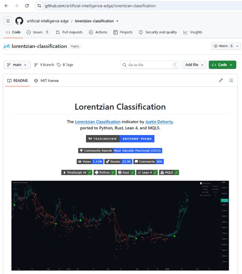242x274 pixels.
Task: Click the Views 1.15M badge
Action: click(x=90, y=162)
